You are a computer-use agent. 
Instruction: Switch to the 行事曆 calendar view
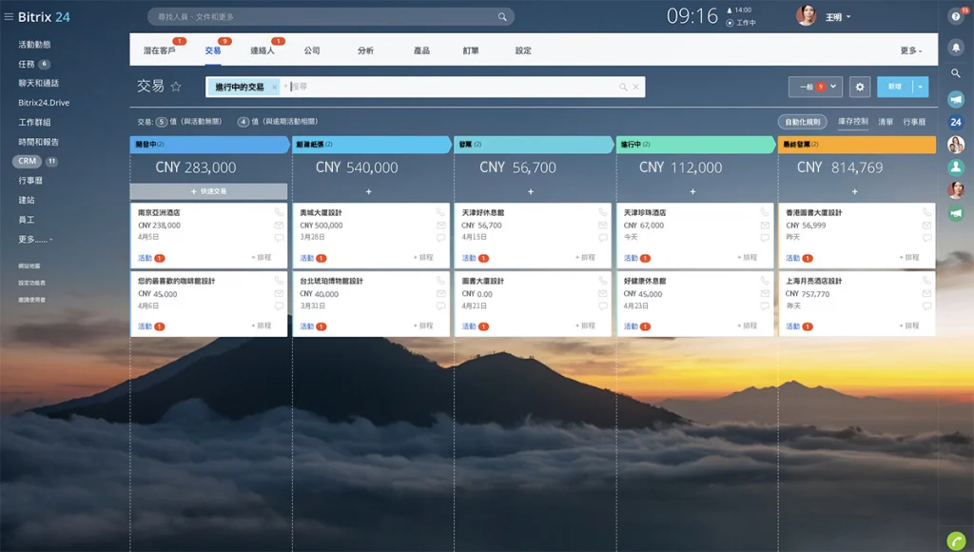916,122
